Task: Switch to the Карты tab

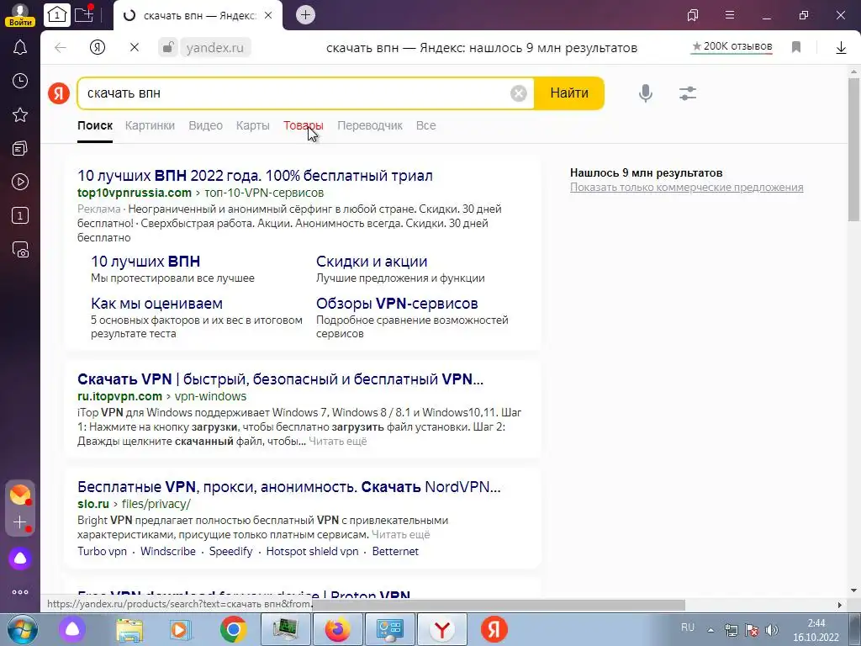Action: coord(252,125)
